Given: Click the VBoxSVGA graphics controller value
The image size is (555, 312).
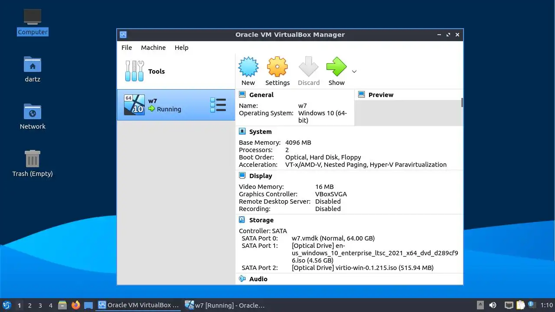Looking at the screenshot, I should (x=331, y=194).
